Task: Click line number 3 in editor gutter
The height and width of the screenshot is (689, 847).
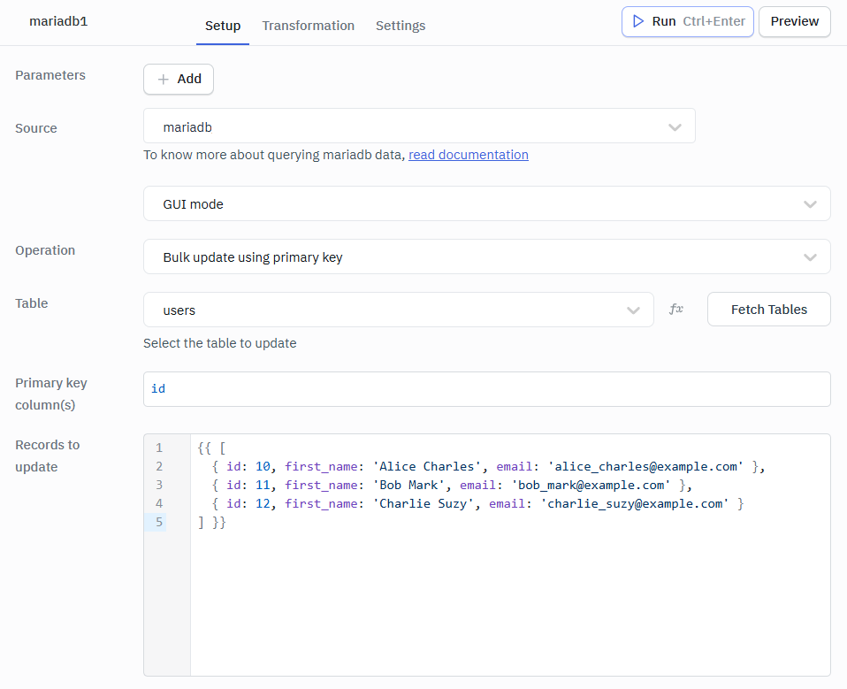Action: (x=159, y=485)
